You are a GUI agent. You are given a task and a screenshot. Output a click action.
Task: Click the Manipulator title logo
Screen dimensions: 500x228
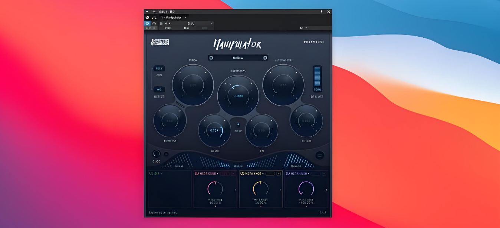[x=237, y=44]
